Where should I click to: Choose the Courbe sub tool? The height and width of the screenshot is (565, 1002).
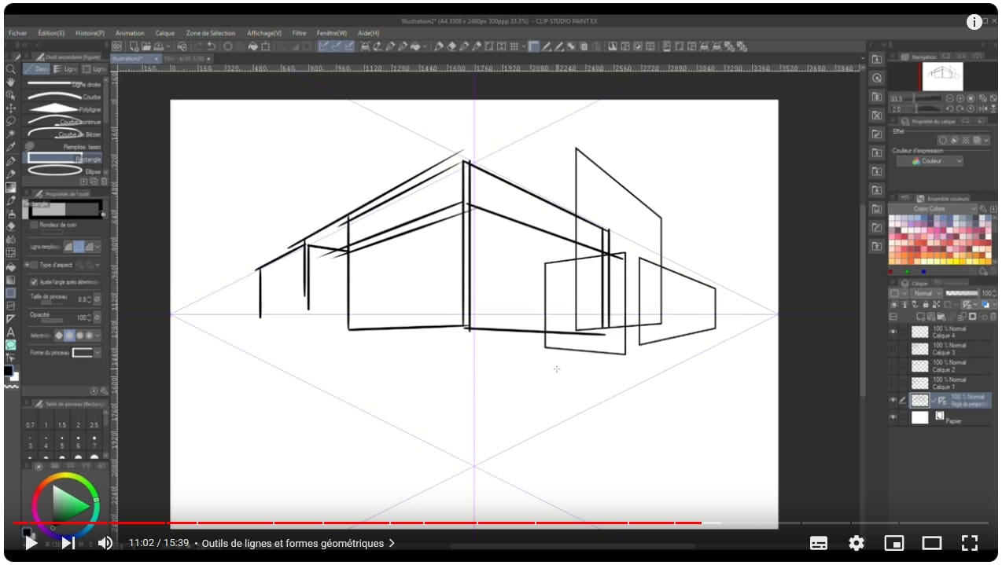[64, 97]
